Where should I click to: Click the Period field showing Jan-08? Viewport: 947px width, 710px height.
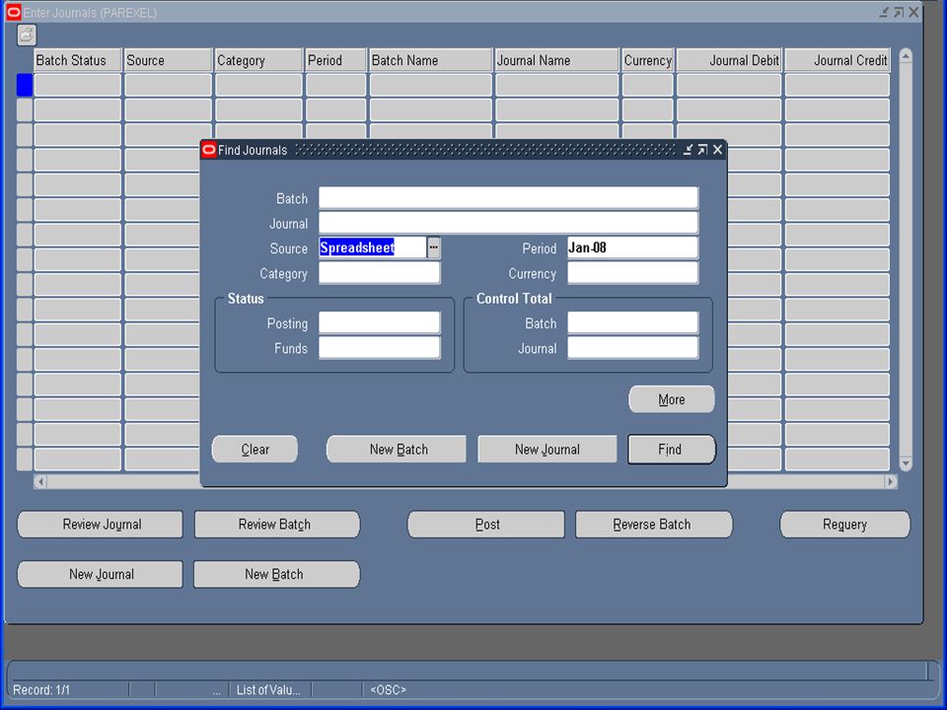[x=632, y=248]
